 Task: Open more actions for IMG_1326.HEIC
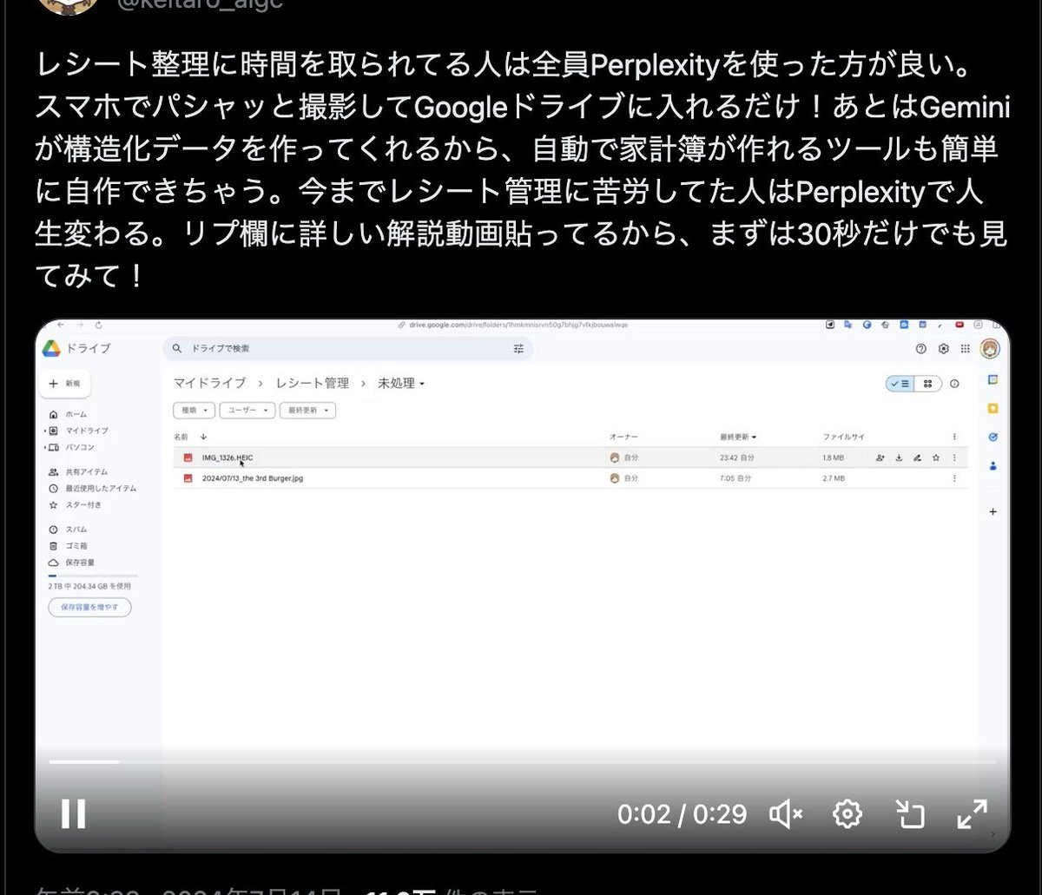point(954,457)
